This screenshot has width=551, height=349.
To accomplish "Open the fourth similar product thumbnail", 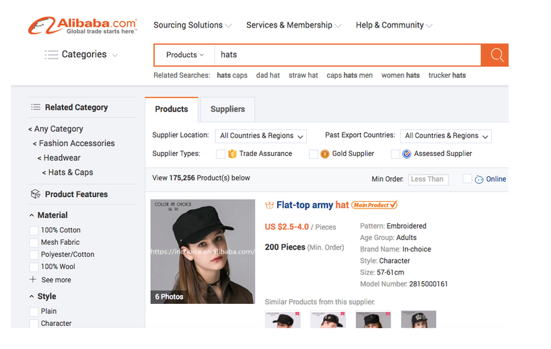I will (418, 319).
